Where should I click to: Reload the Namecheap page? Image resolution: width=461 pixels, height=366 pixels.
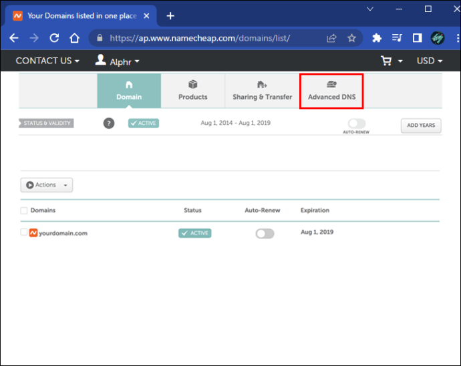tap(54, 38)
